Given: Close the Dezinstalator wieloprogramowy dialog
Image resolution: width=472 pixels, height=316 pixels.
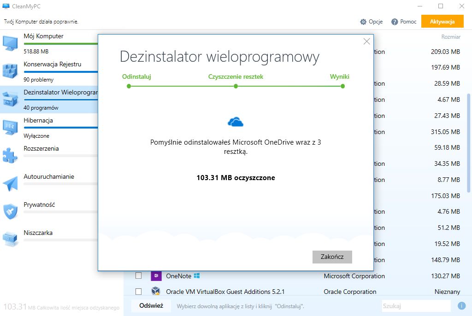Looking at the screenshot, I should coord(366,41).
